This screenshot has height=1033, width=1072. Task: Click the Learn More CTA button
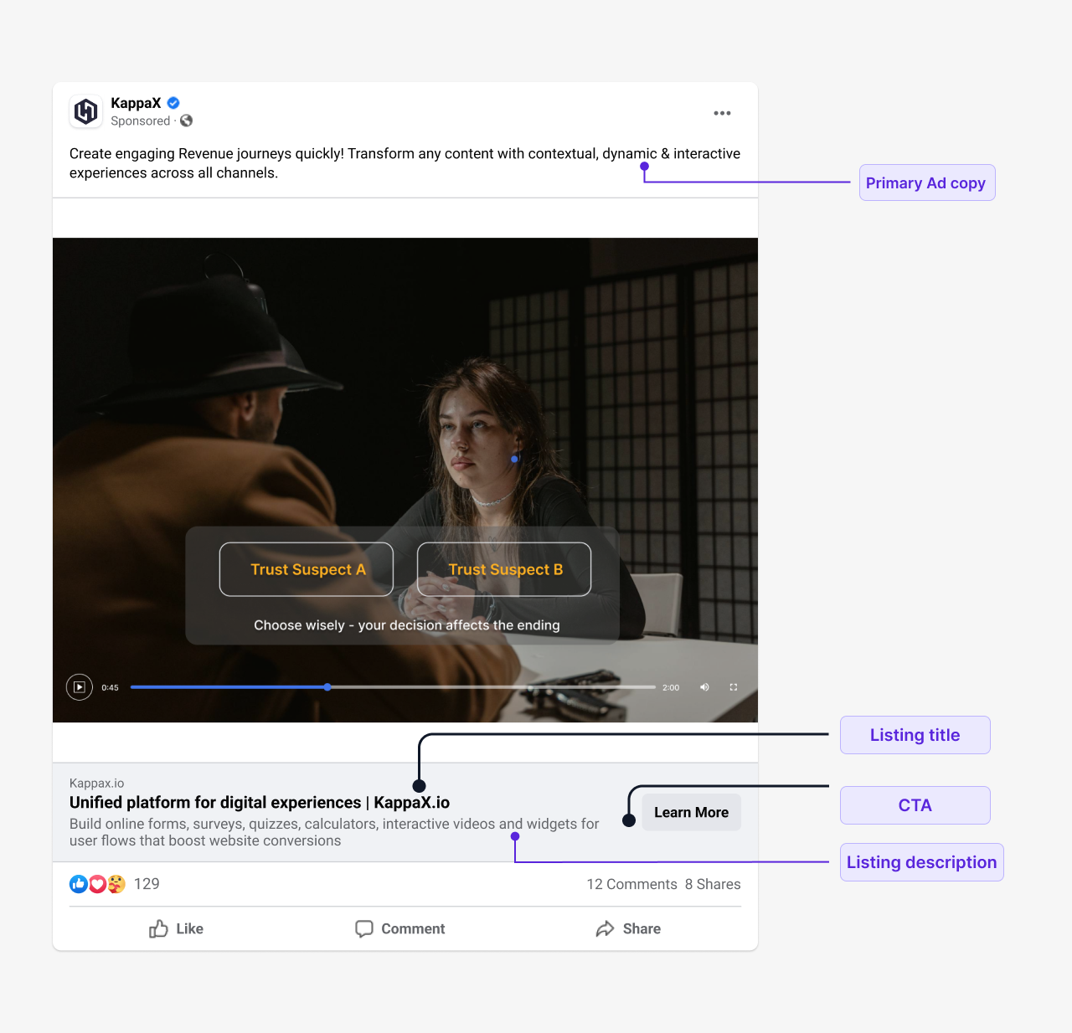(692, 812)
